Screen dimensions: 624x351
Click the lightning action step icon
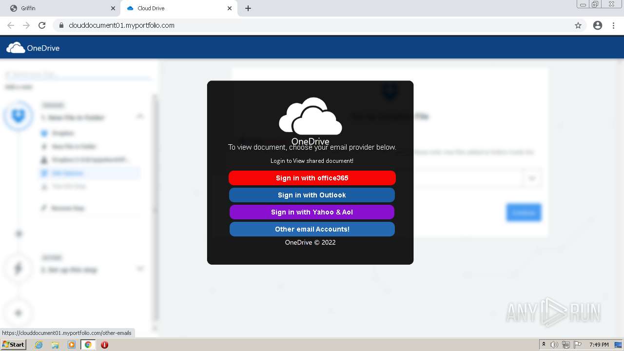tap(19, 268)
